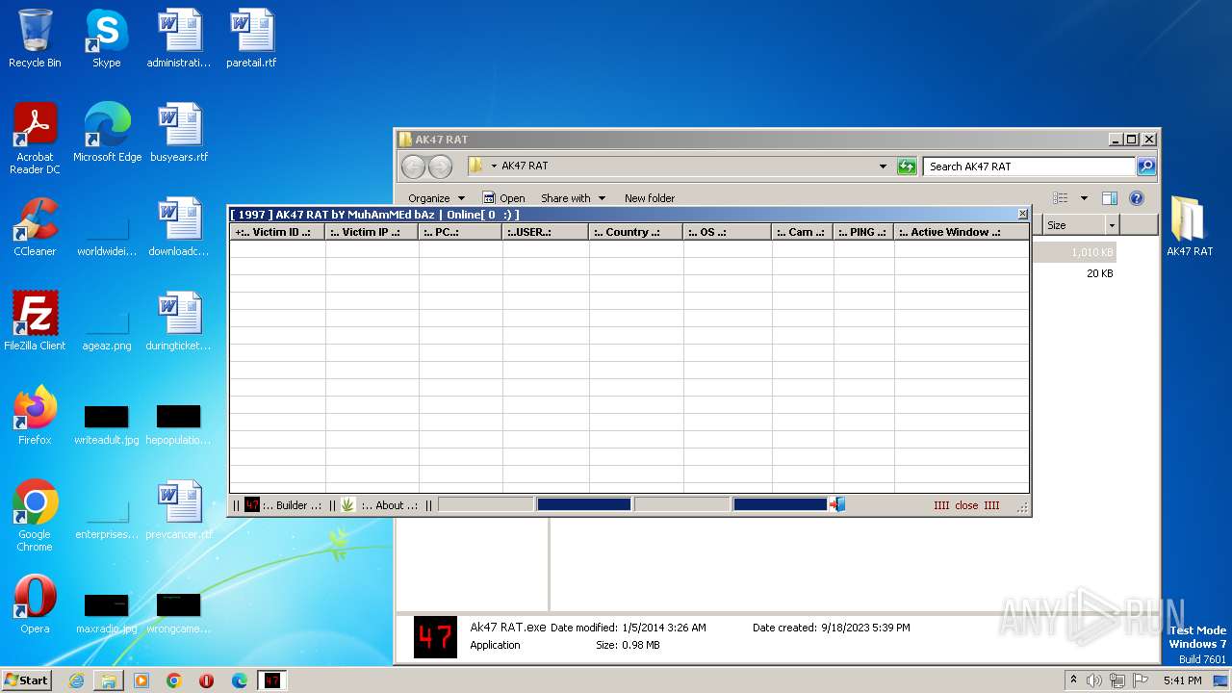The width and height of the screenshot is (1232, 693).
Task: Show hidden tray icons arrow
Action: point(1073,680)
